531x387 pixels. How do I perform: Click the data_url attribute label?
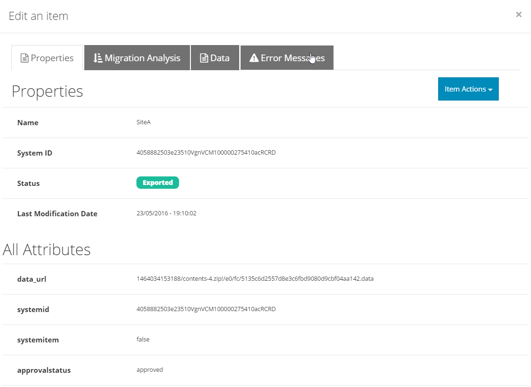click(x=32, y=279)
